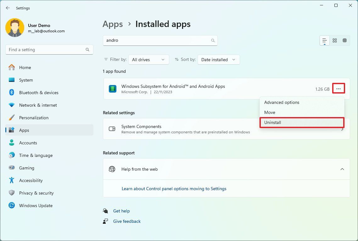
Task: Select Advanced options in the context menu
Action: pyautogui.click(x=282, y=102)
